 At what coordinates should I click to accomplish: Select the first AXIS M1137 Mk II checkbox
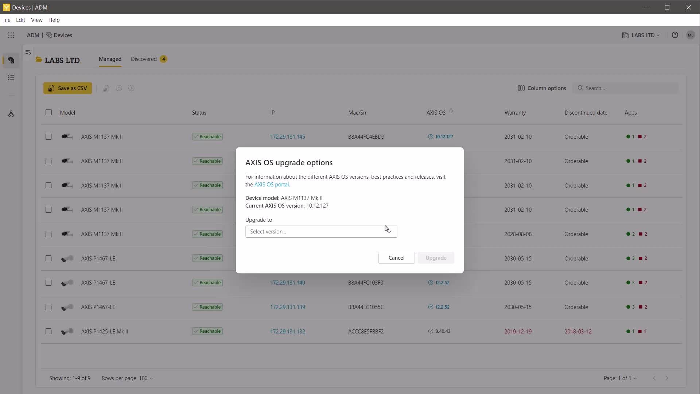click(48, 137)
